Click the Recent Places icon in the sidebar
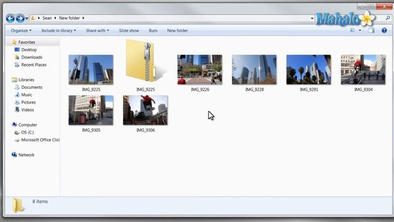Viewport: 394px width, 222px height. [17, 65]
